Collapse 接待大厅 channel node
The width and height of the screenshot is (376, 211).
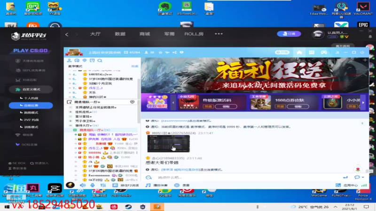70,125
